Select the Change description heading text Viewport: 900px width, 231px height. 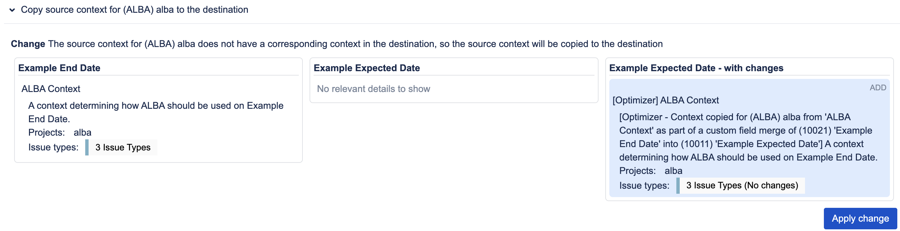(x=28, y=44)
